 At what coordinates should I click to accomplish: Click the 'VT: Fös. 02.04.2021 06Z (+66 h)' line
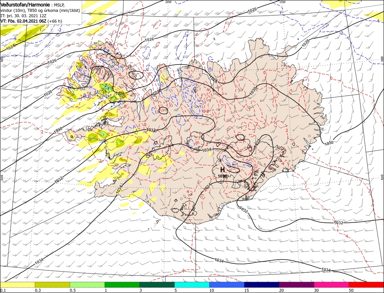[31, 21]
